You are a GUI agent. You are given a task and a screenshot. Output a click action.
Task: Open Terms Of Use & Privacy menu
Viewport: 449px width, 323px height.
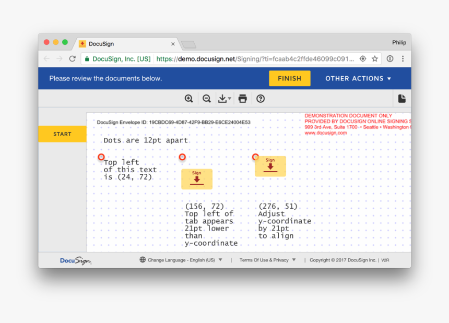pyautogui.click(x=267, y=260)
